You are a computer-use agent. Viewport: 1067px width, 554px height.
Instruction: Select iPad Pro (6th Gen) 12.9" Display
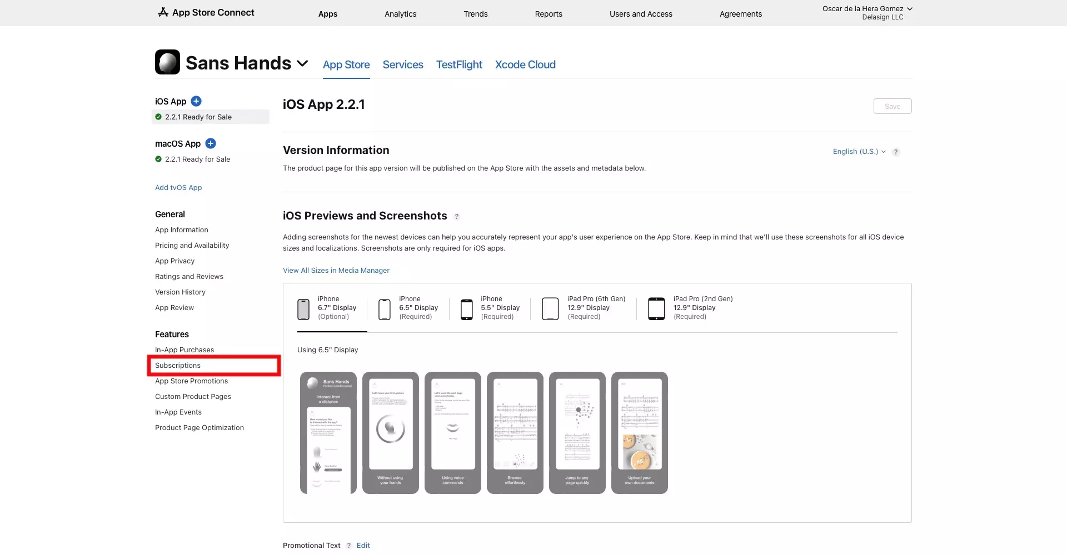coord(584,308)
